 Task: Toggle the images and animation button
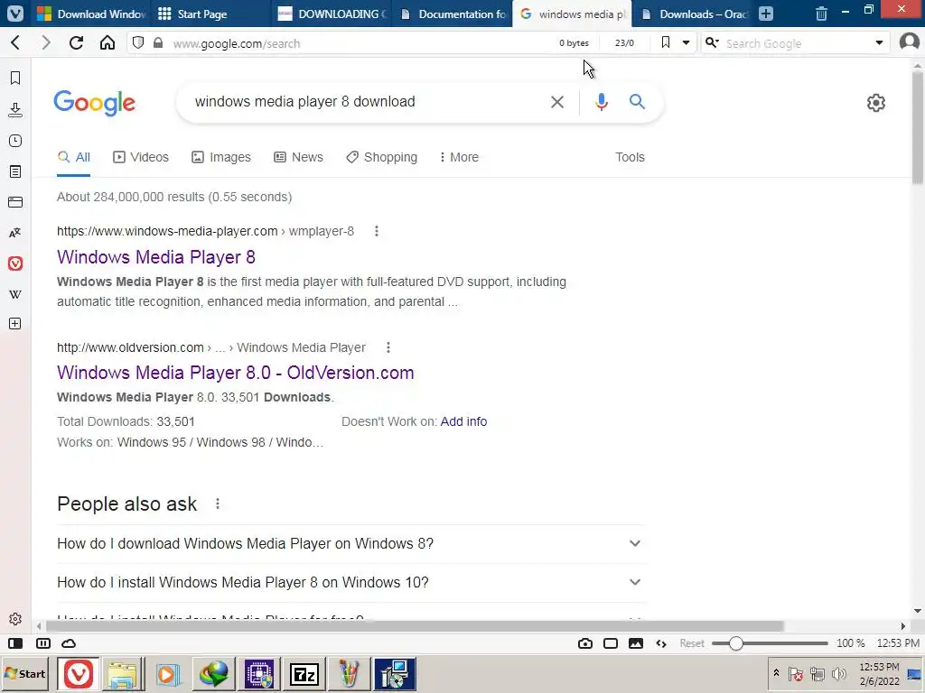636,643
